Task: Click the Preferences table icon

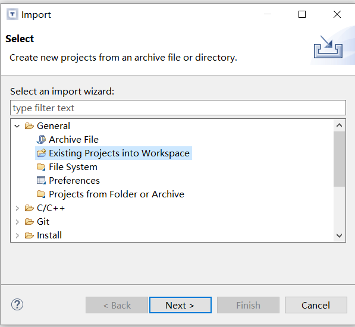Action: coord(41,180)
